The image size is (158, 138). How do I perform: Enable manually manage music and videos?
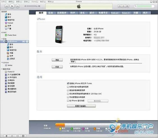68,97
